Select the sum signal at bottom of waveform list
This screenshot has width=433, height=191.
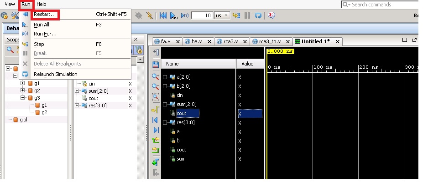pos(181,159)
